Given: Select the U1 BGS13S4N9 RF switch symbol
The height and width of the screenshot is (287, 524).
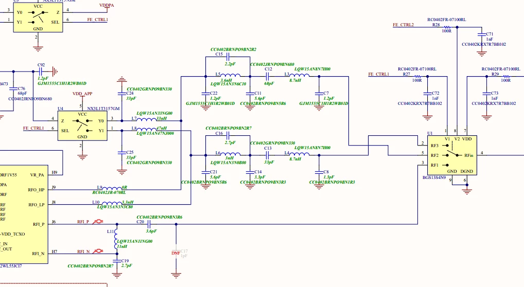Looking at the screenshot, I should 452,155.
